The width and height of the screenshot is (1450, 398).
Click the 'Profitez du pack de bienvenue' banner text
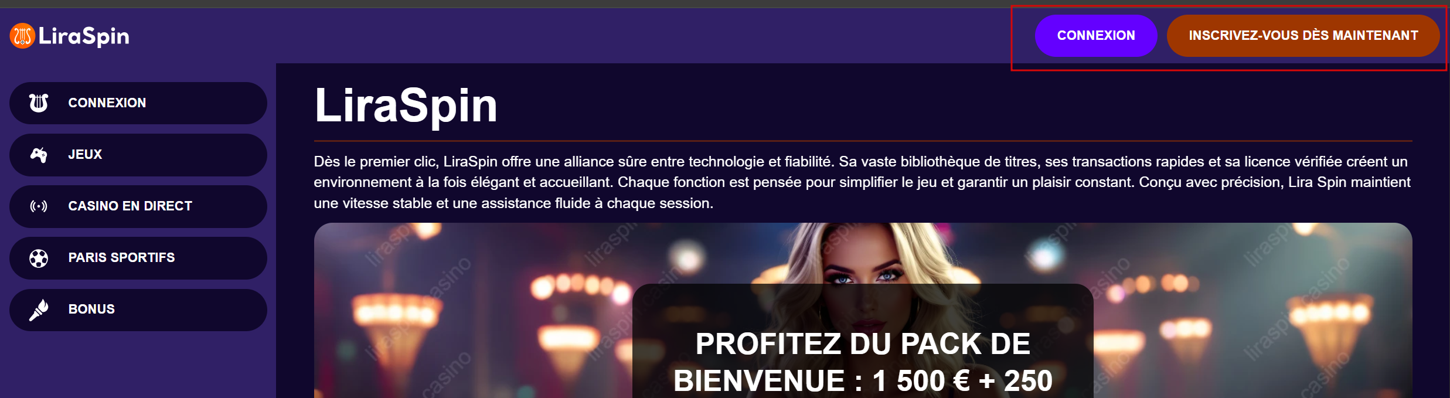point(863,362)
